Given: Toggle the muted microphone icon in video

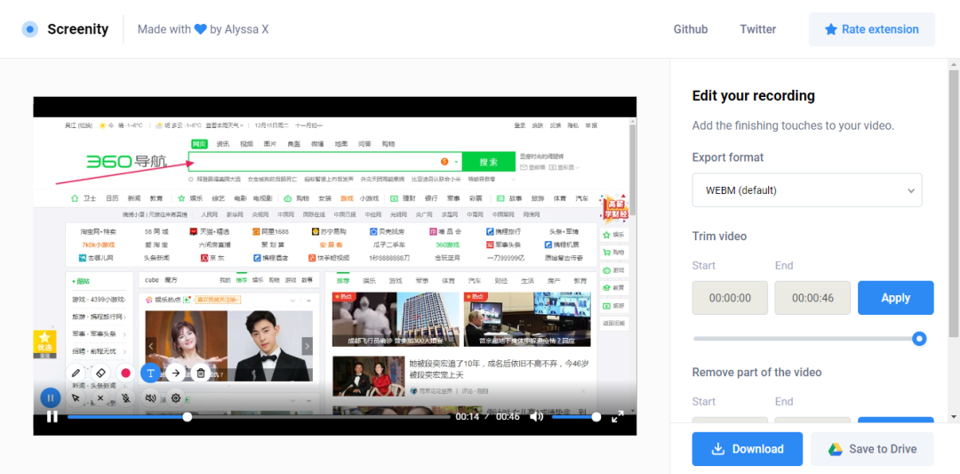Looking at the screenshot, I should coord(126,398).
